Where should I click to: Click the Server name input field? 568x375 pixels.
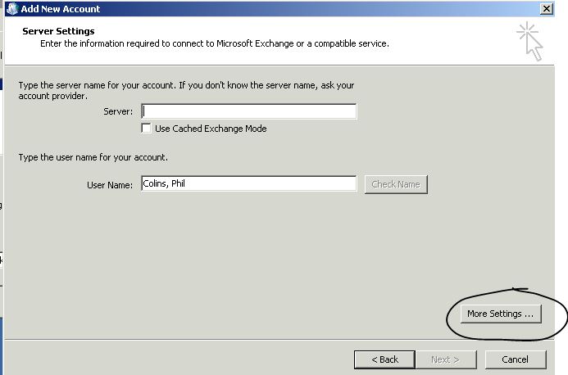point(249,111)
